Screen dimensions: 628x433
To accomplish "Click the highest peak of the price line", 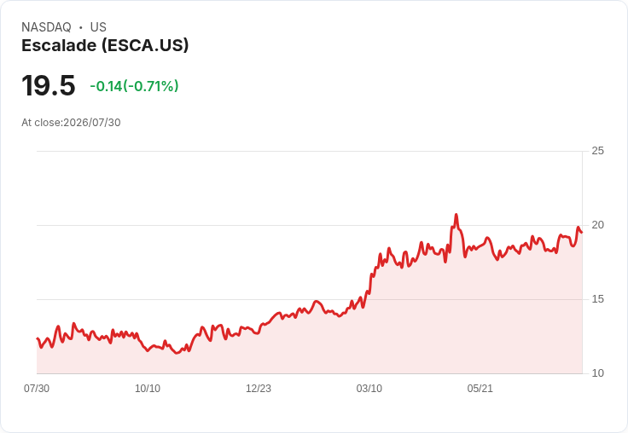I will click(456, 215).
